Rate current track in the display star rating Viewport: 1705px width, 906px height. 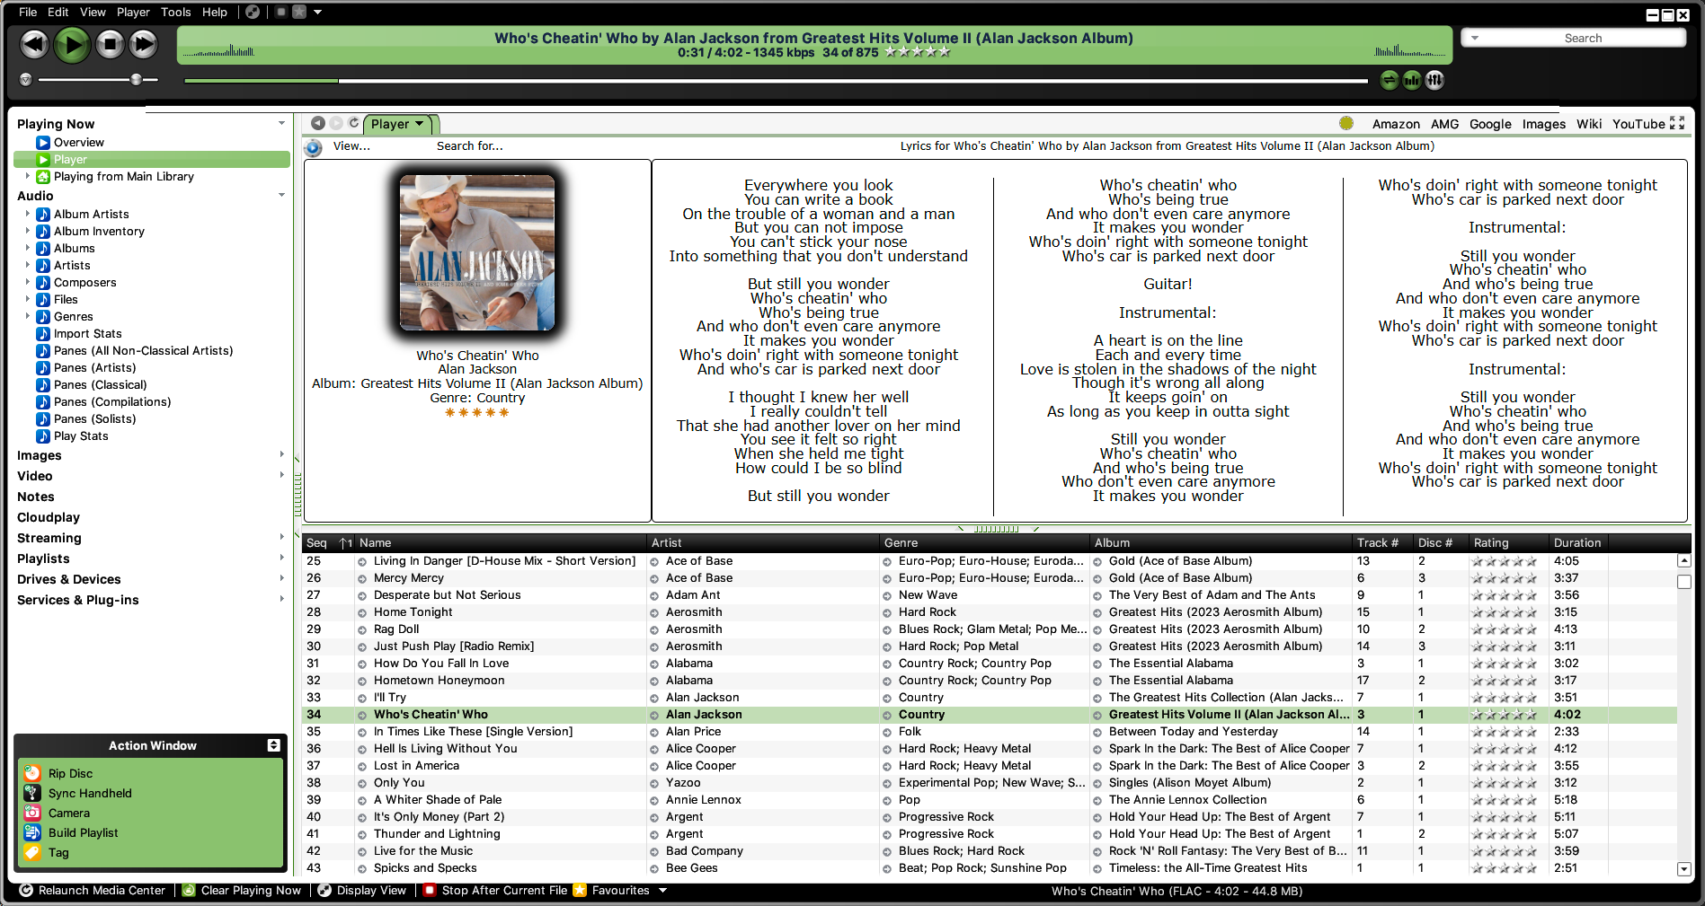pos(917,52)
